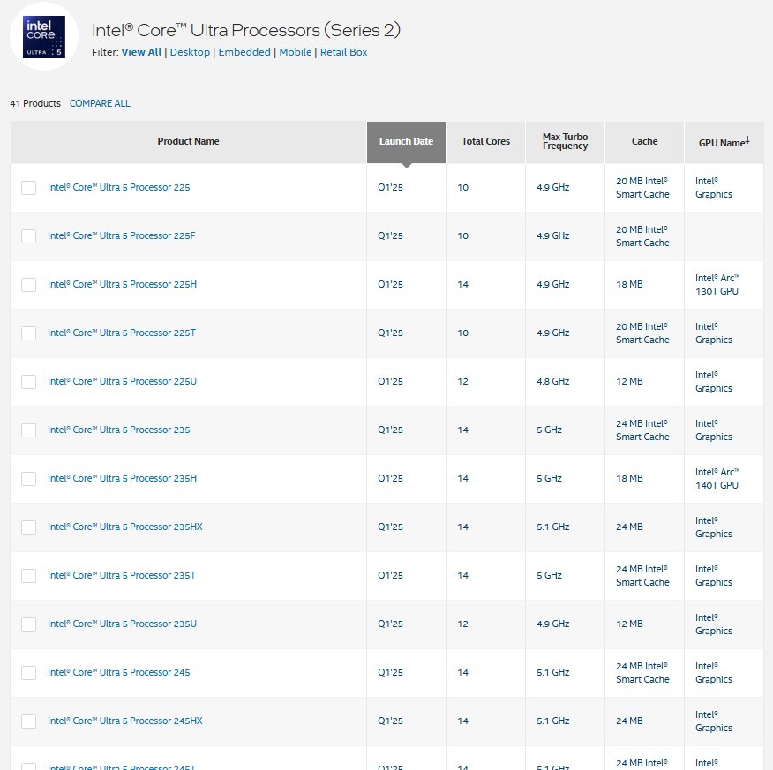Filter products by Mobile
Image resolution: width=773 pixels, height=770 pixels.
pyautogui.click(x=295, y=52)
